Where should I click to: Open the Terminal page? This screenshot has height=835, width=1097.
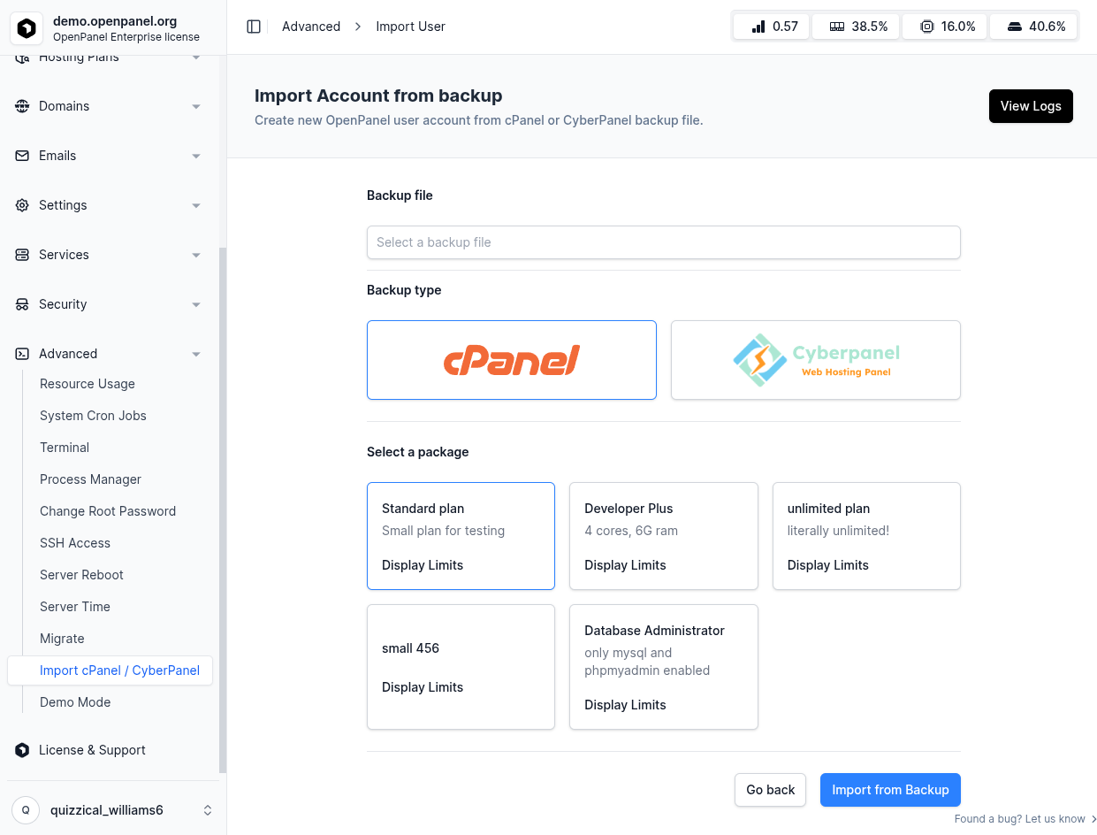65,448
